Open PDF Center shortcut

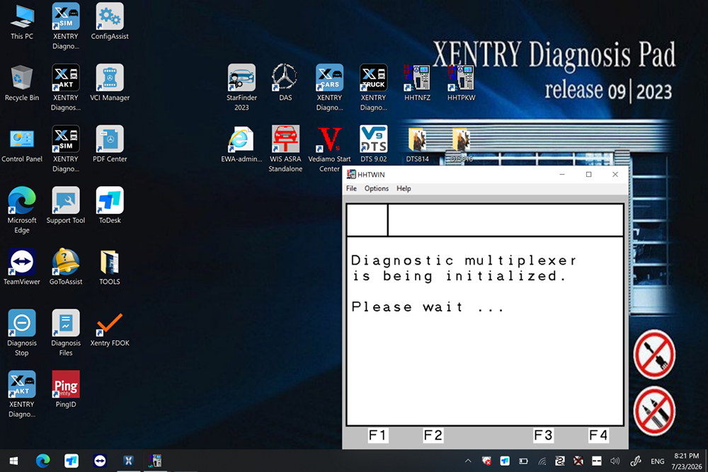(110, 144)
